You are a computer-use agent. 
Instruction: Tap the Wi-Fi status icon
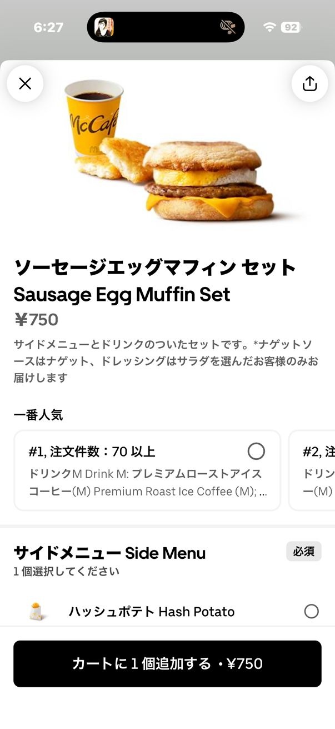pyautogui.click(x=270, y=27)
